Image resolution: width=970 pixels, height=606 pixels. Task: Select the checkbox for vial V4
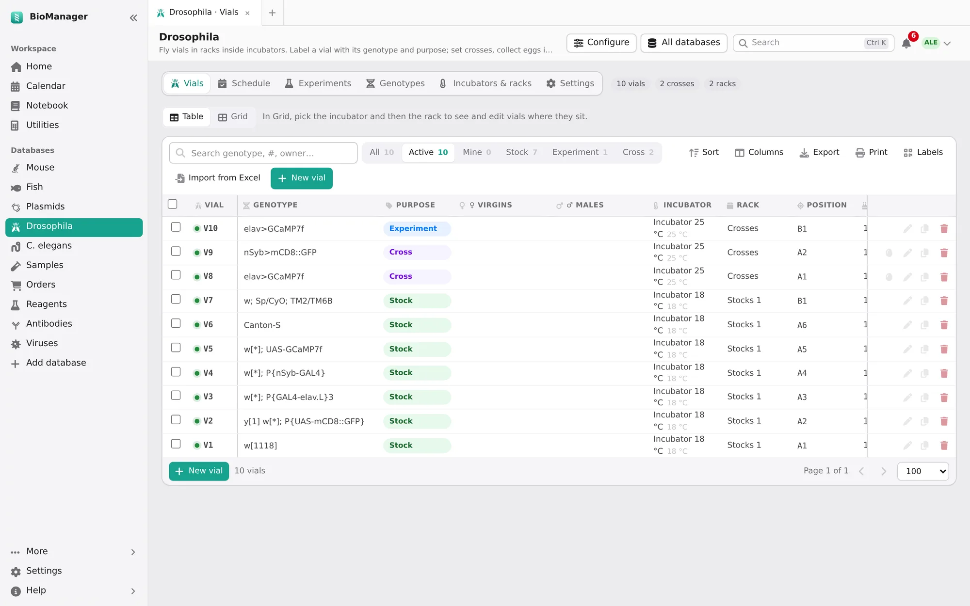176,372
